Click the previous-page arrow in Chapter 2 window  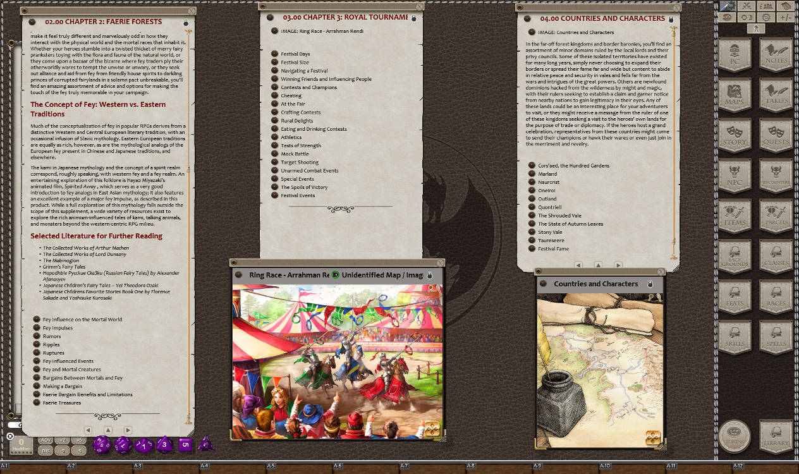(89, 429)
